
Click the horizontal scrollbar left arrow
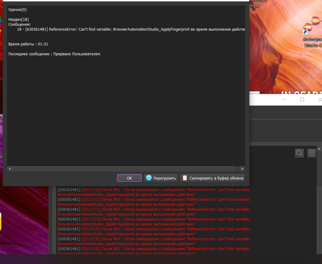[10, 169]
